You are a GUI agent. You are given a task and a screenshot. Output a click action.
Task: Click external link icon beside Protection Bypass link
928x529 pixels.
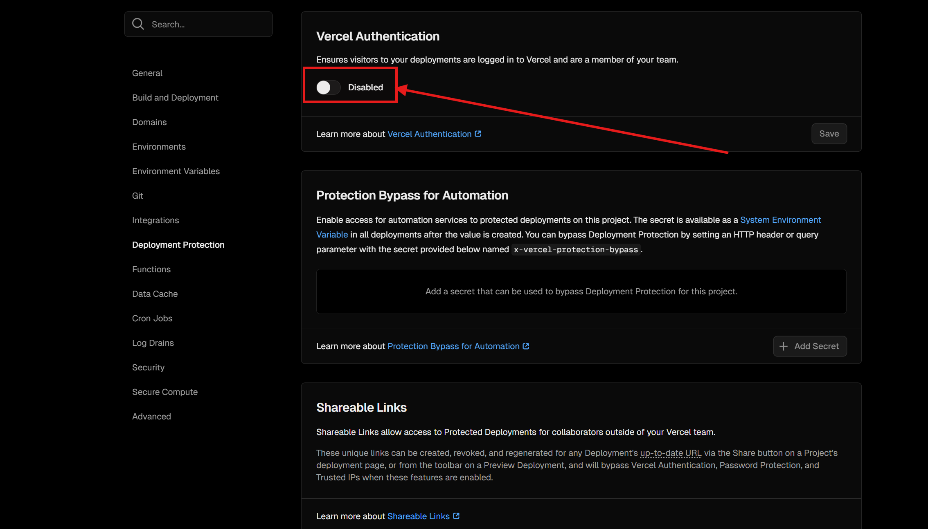pos(526,346)
